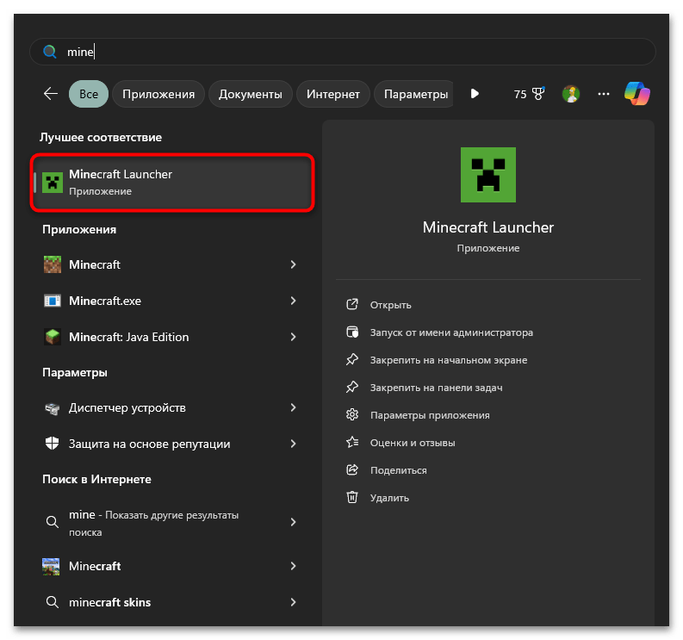Click the pin icon for 'Закрепить на начальном экране'
The width and height of the screenshot is (683, 640).
[352, 359]
